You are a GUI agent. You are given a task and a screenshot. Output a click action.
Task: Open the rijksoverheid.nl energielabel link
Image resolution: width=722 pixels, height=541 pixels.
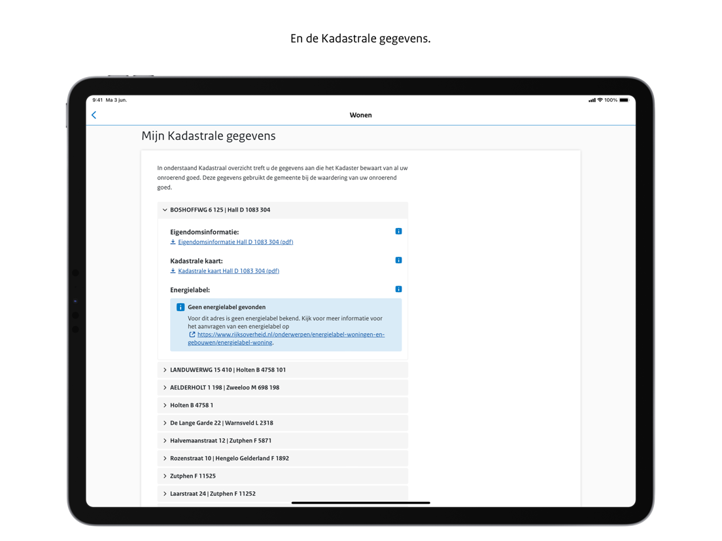tap(286, 339)
